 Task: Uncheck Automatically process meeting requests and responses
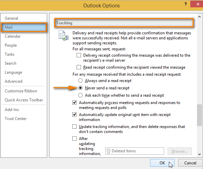pyautogui.click(x=75, y=103)
